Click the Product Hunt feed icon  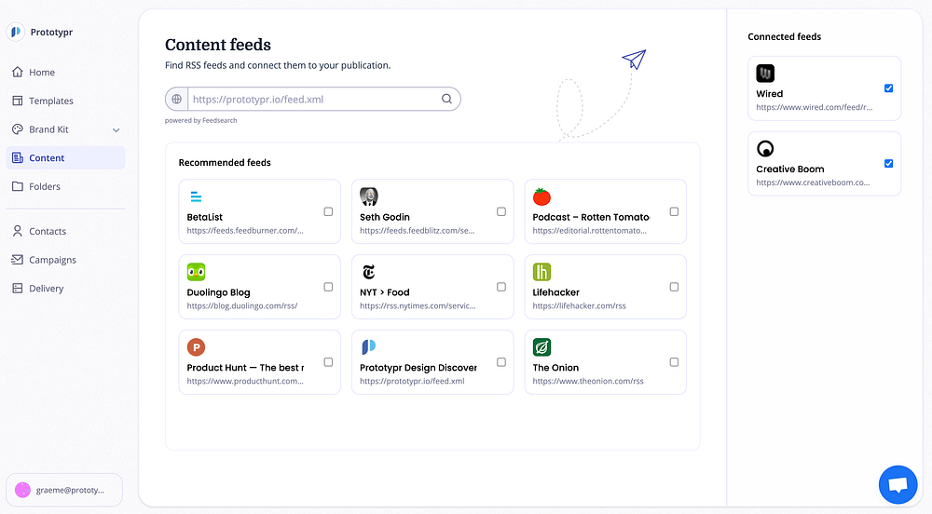coord(196,347)
